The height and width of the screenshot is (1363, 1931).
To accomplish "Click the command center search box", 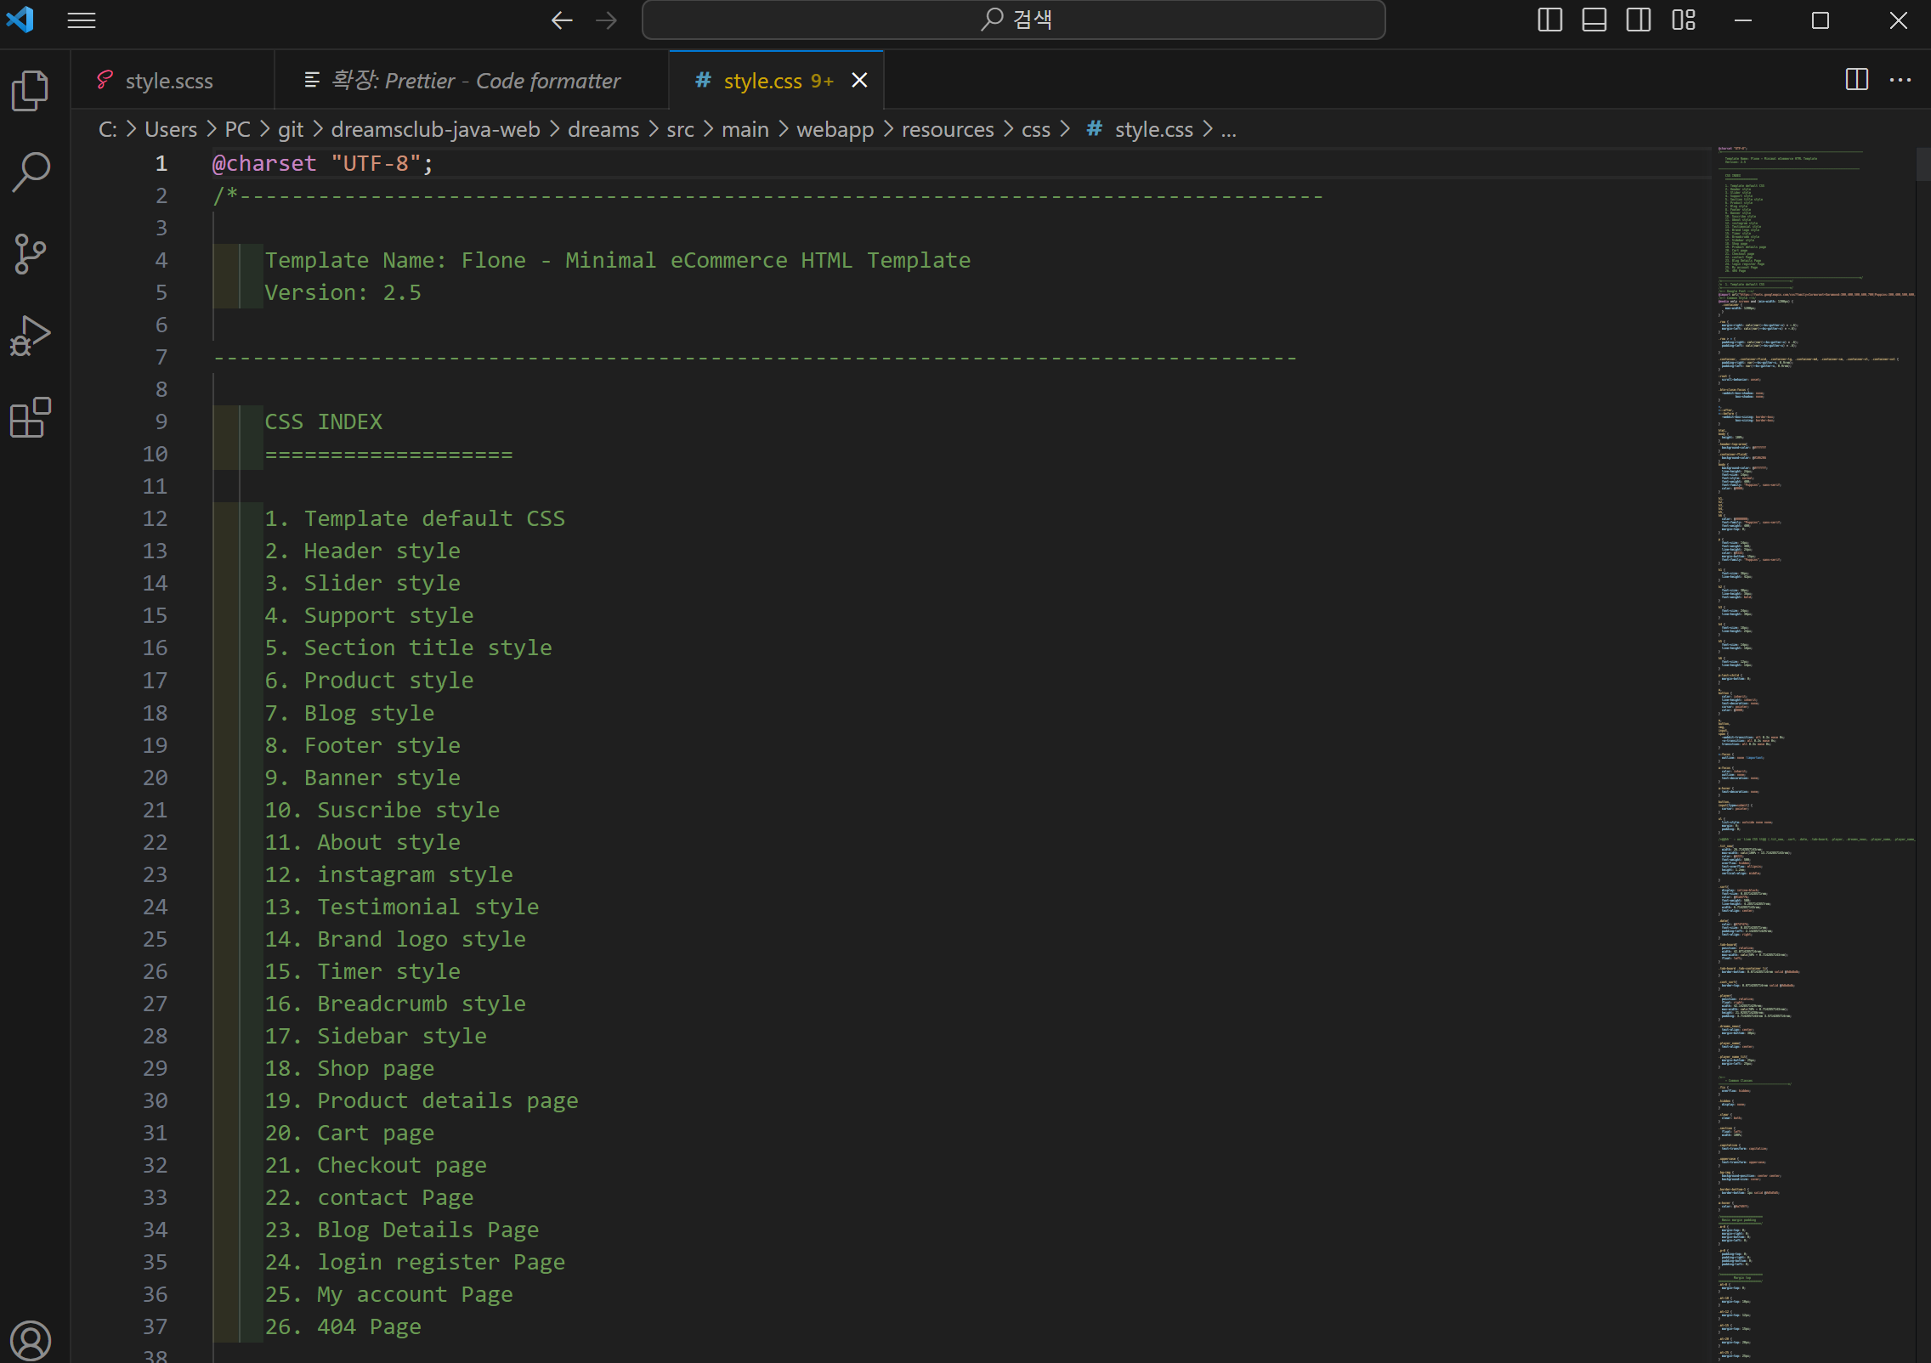I will tap(1013, 20).
